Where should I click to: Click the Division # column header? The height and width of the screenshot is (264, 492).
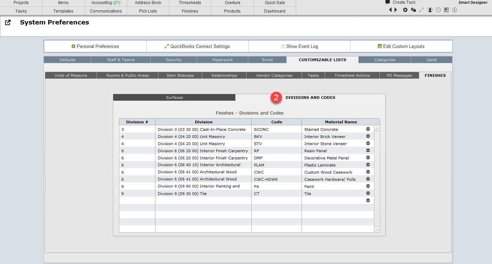click(137, 122)
